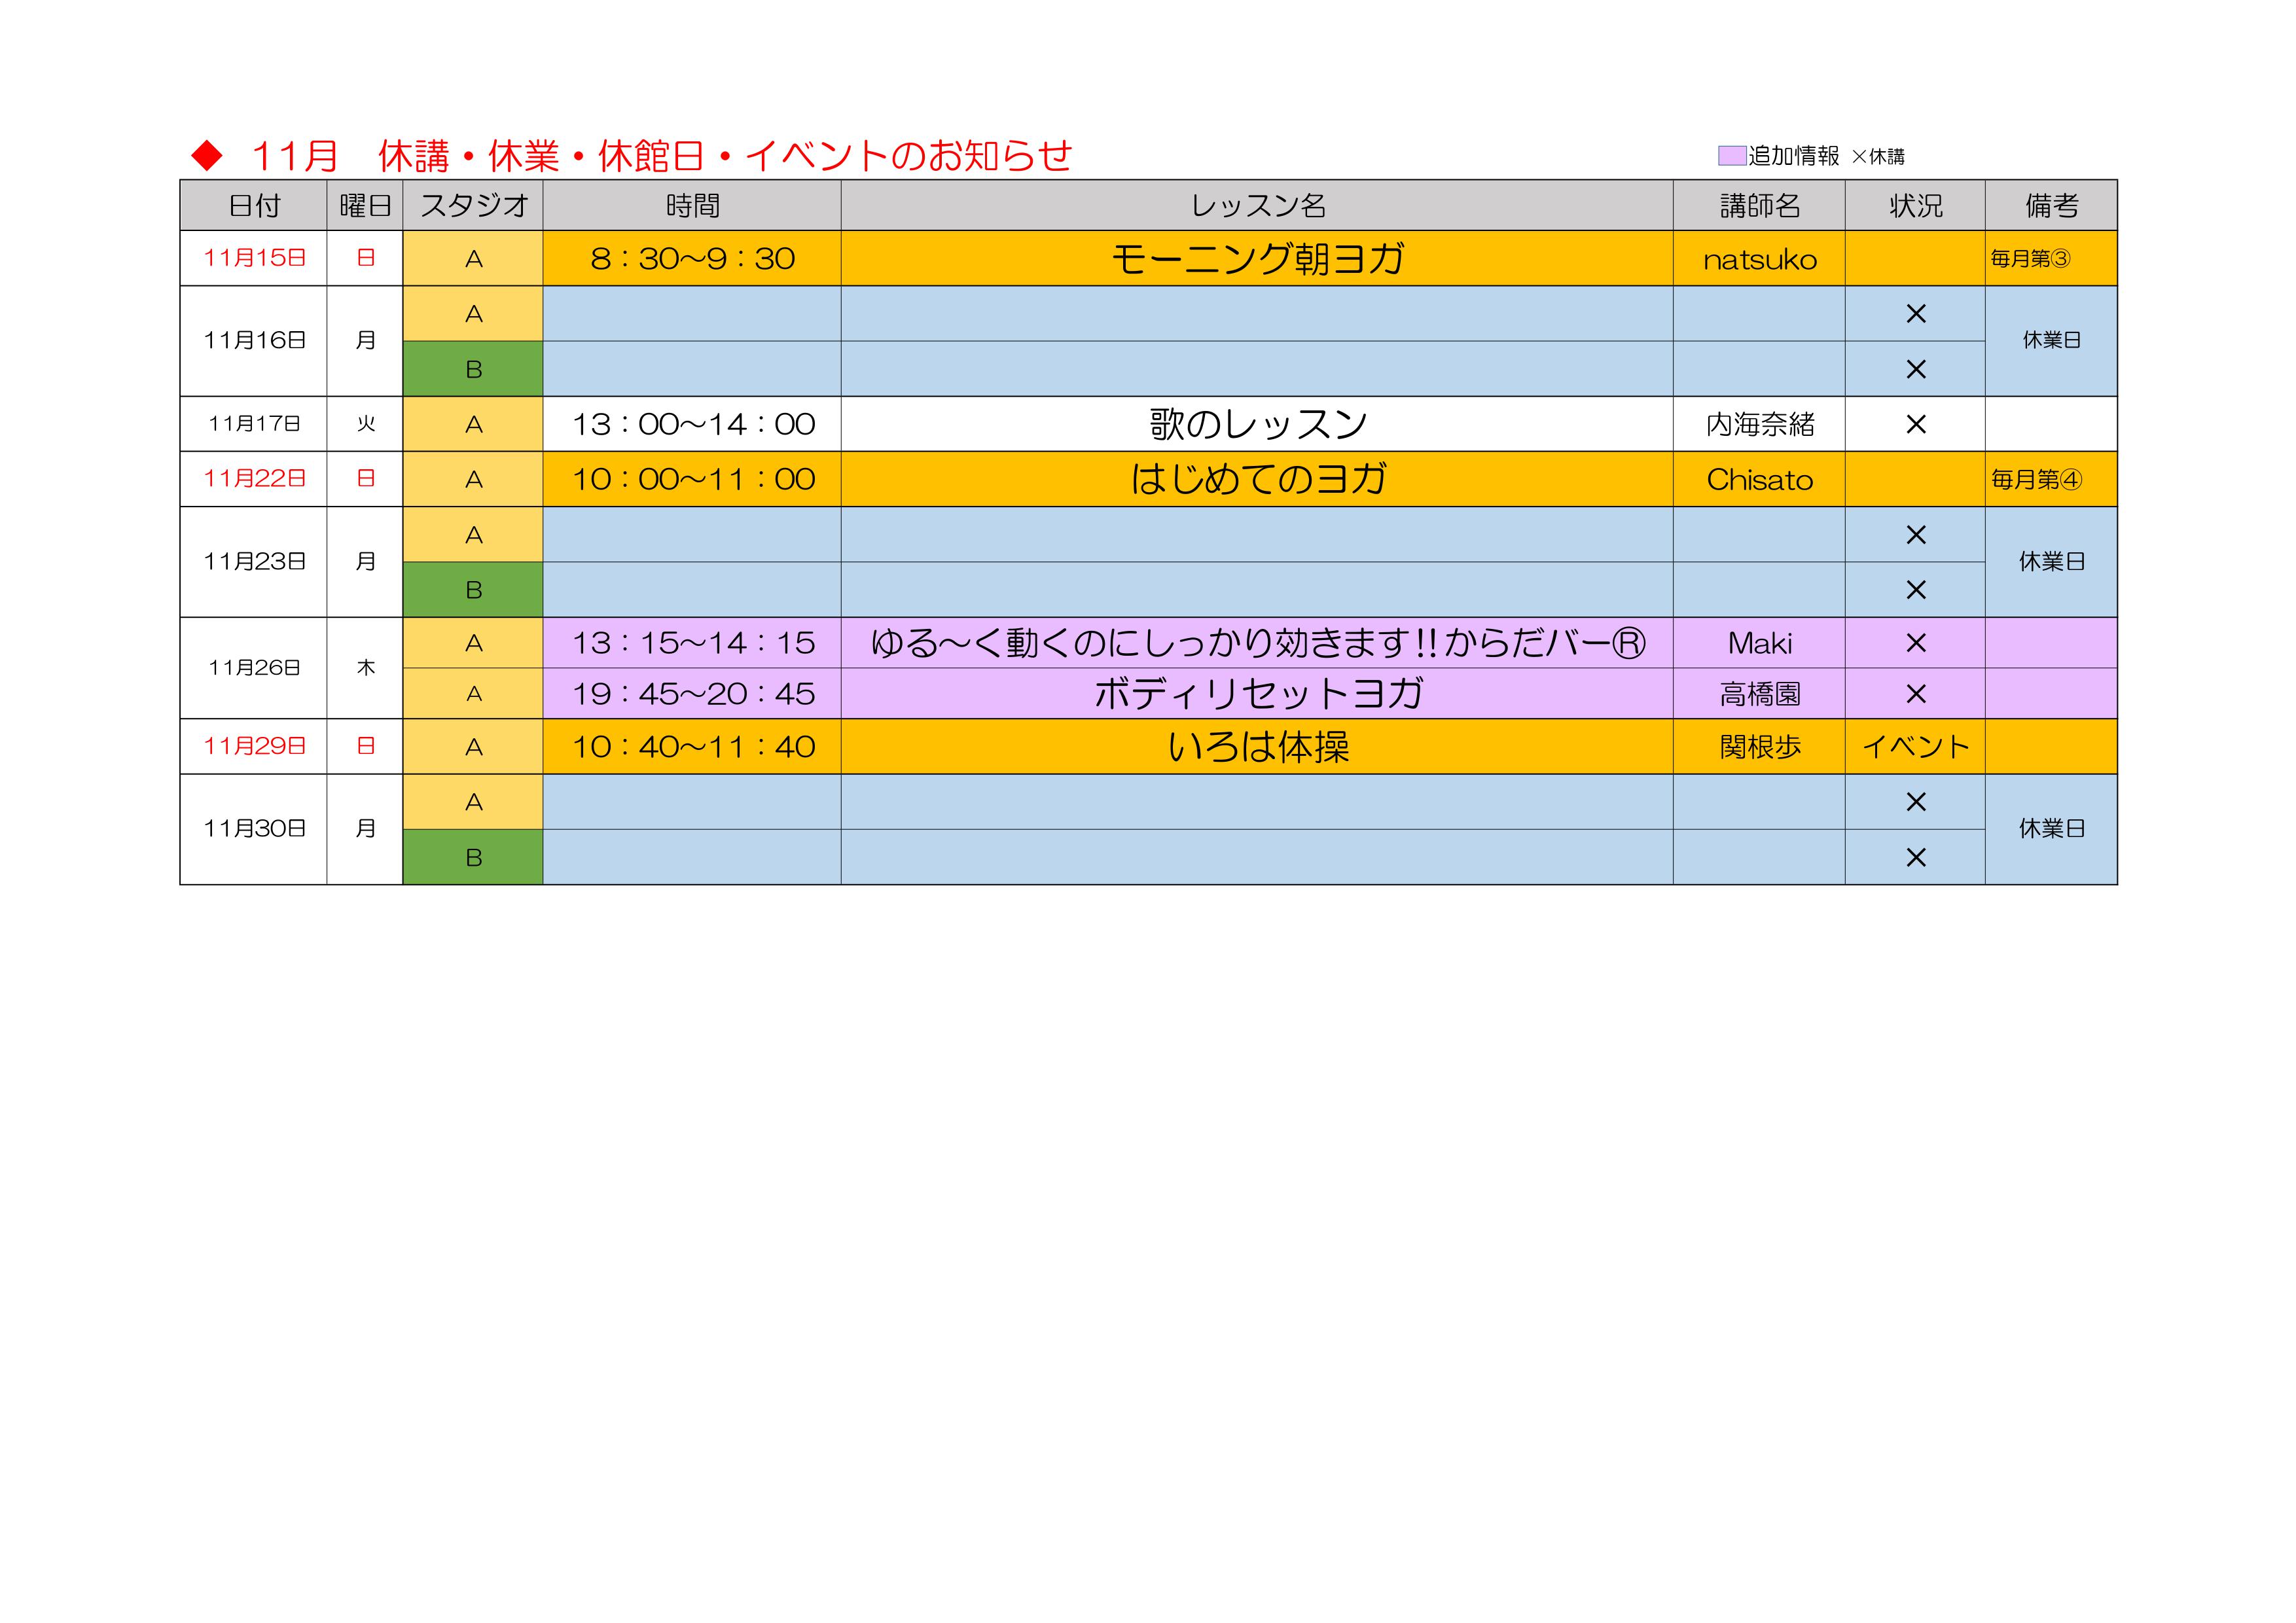Click instructor name Chisato
Viewport: 2296px width, 1623px height.
[x=1759, y=480]
